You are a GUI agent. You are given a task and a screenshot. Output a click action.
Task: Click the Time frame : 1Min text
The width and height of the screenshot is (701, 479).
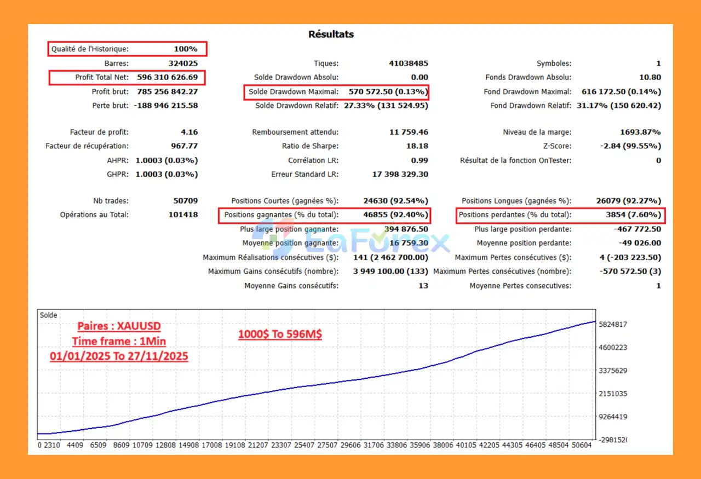(x=119, y=341)
